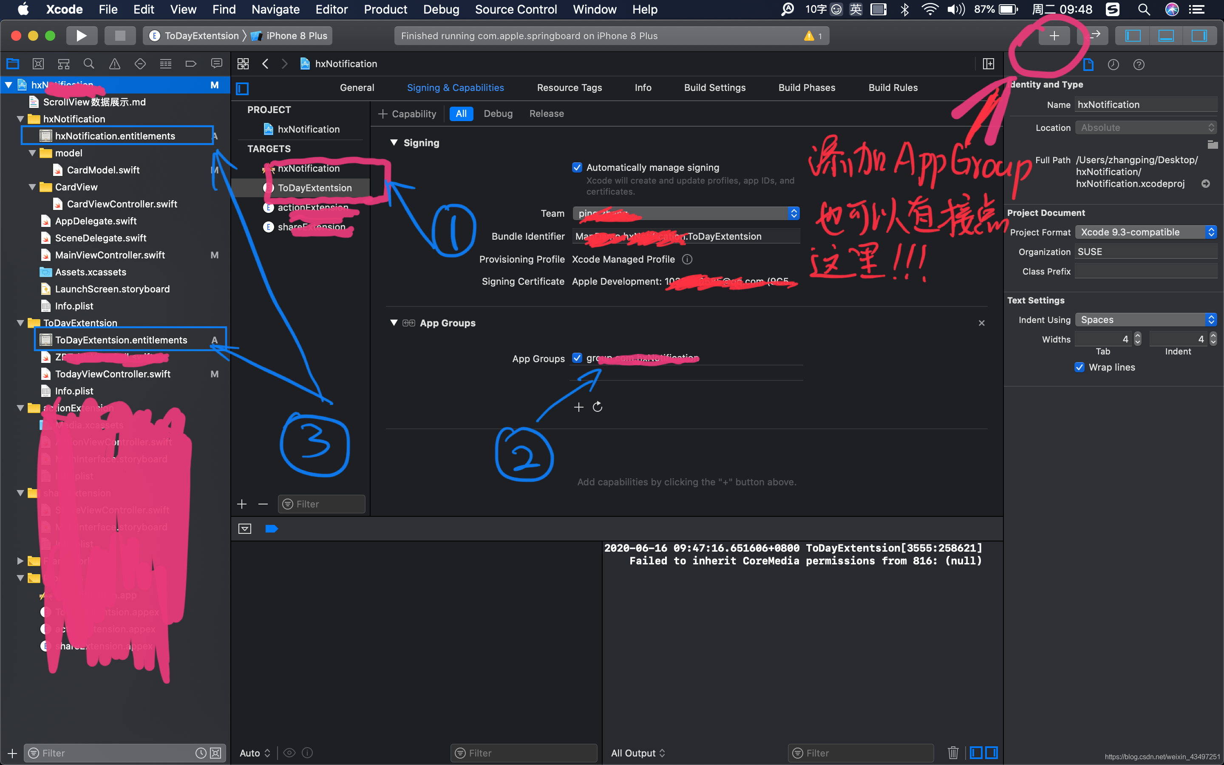This screenshot has height=765, width=1224.
Task: Go back in editor history
Action: [266, 64]
